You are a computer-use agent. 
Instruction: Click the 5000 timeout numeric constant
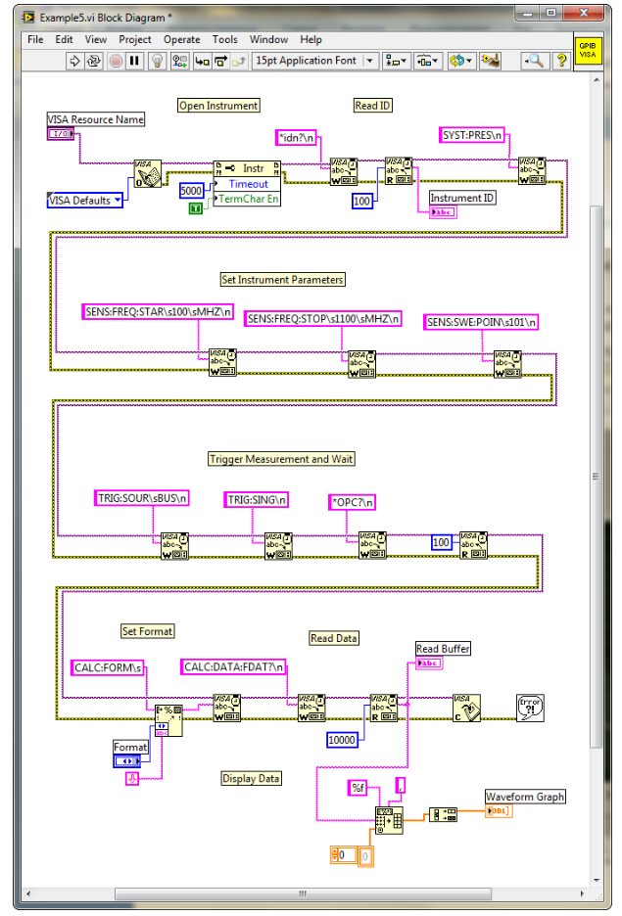(x=191, y=191)
